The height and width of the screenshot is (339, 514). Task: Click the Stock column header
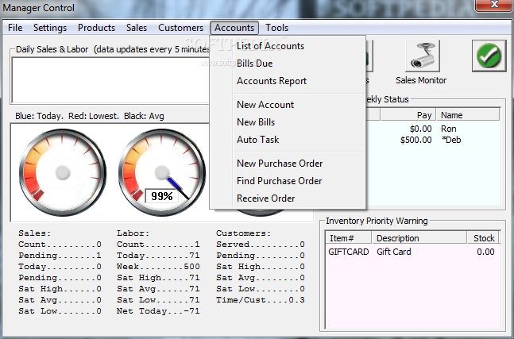[483, 238]
